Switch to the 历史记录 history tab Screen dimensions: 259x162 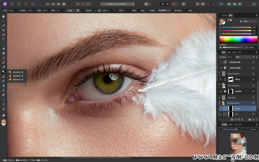237,125
